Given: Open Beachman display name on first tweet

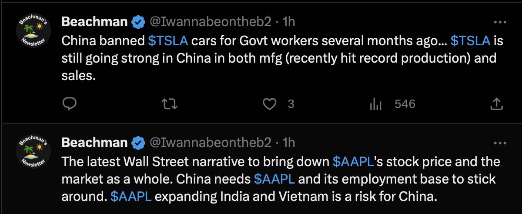Looking at the screenshot, I should (95, 21).
